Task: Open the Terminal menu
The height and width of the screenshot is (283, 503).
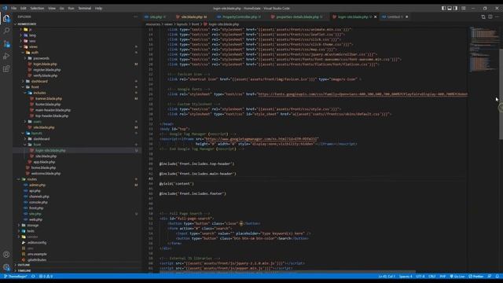Action: pos(85,9)
